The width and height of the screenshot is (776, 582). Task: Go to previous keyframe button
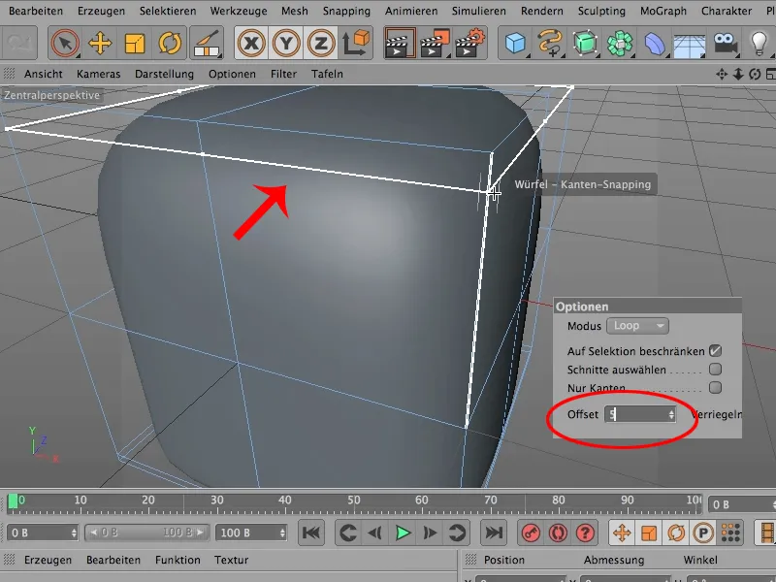point(348,533)
